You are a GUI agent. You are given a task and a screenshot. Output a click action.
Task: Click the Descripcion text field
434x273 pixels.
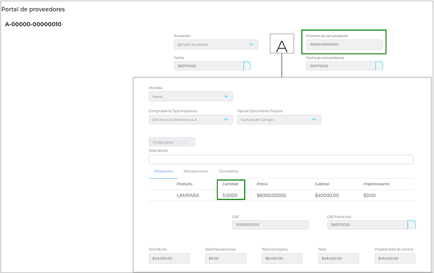click(281, 159)
